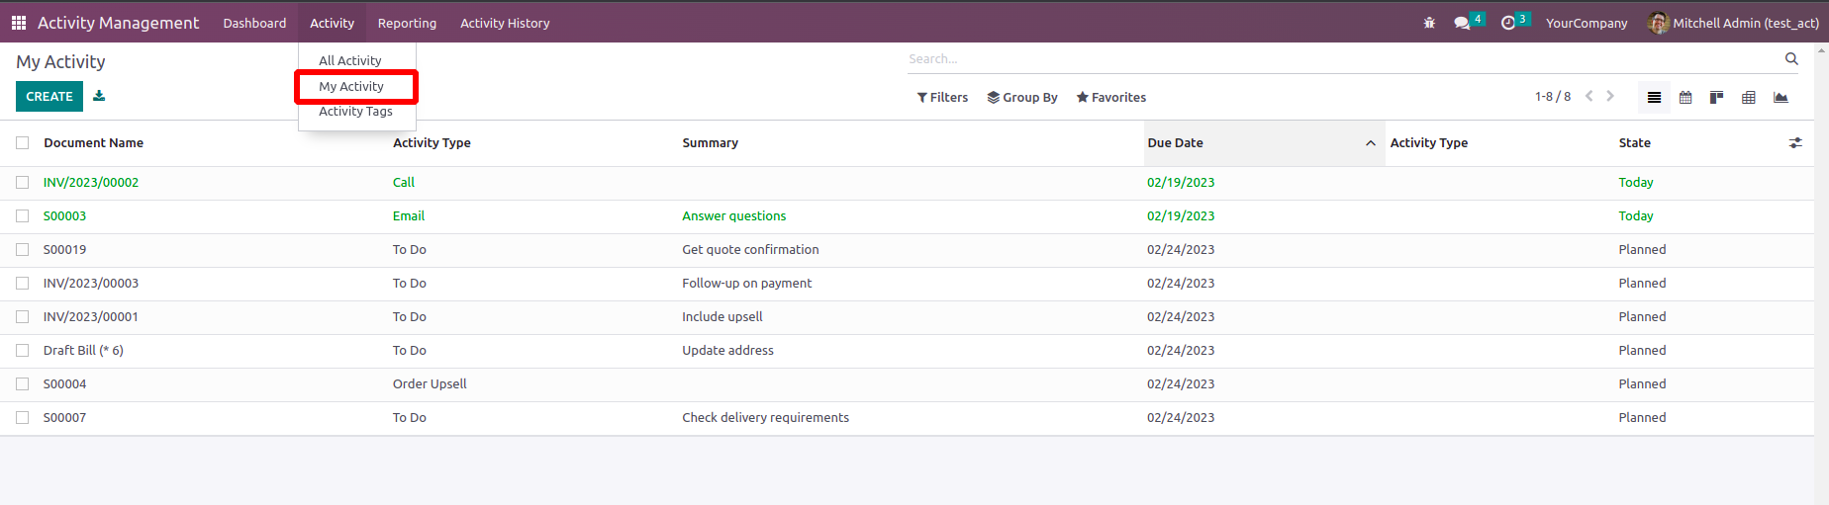This screenshot has height=505, width=1829.
Task: Open the activities clock icon
Action: click(1508, 23)
